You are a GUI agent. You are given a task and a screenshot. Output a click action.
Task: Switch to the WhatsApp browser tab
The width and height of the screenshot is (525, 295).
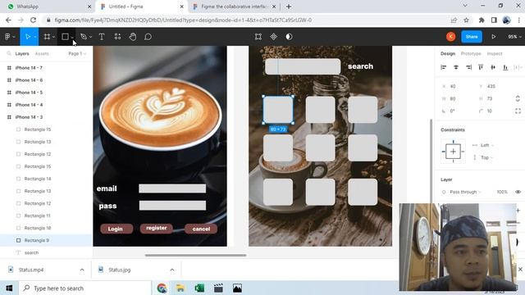tap(48, 7)
